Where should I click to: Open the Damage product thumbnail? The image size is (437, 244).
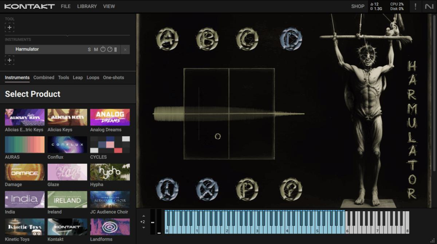coord(25,172)
